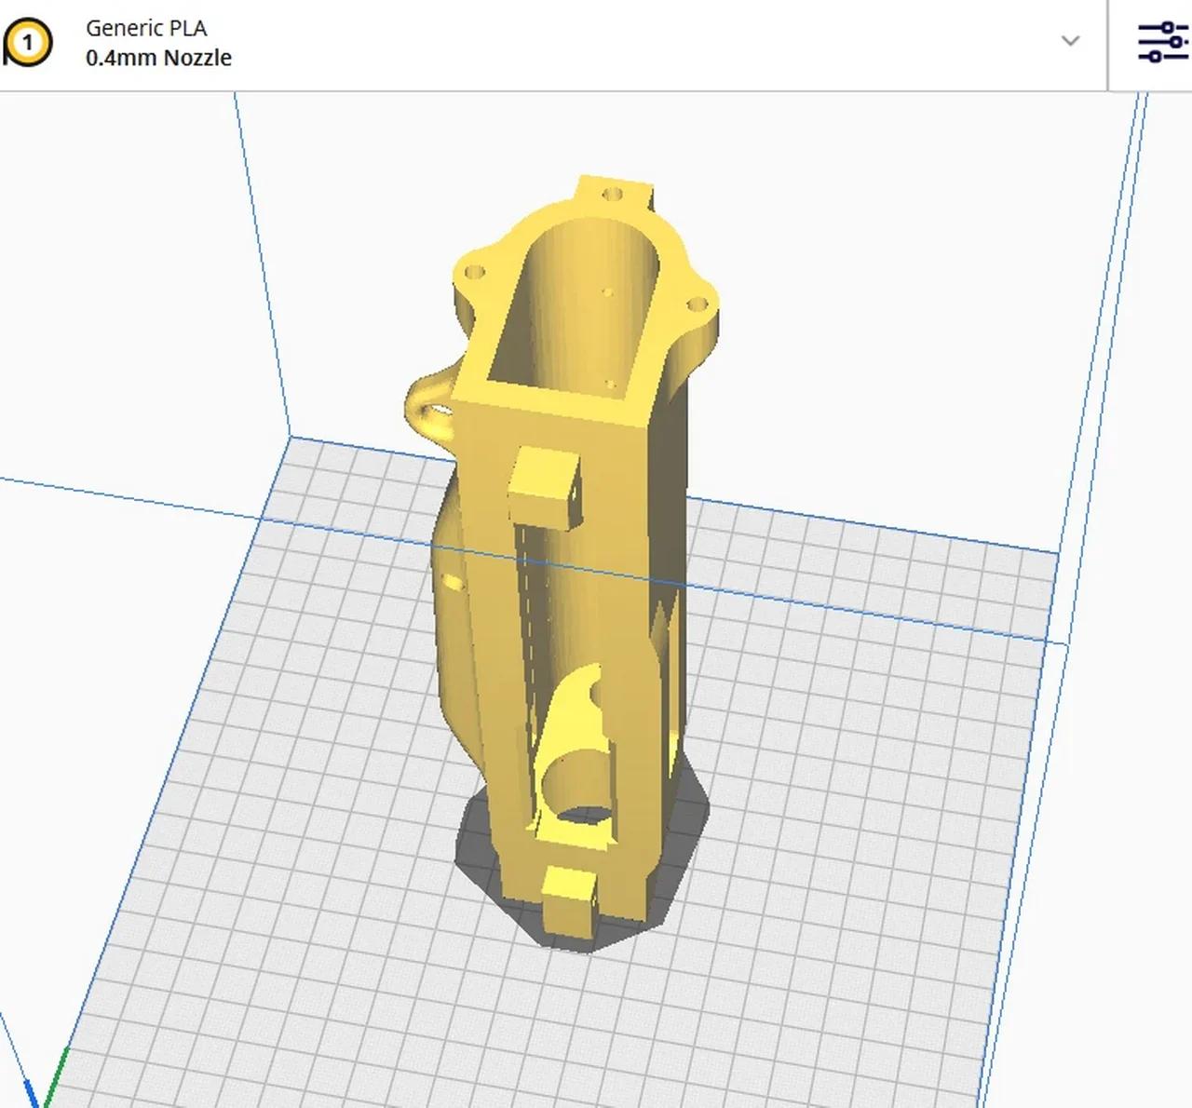This screenshot has height=1108, width=1192.
Task: Click empty build plate grid right of model
Action: tap(885, 745)
